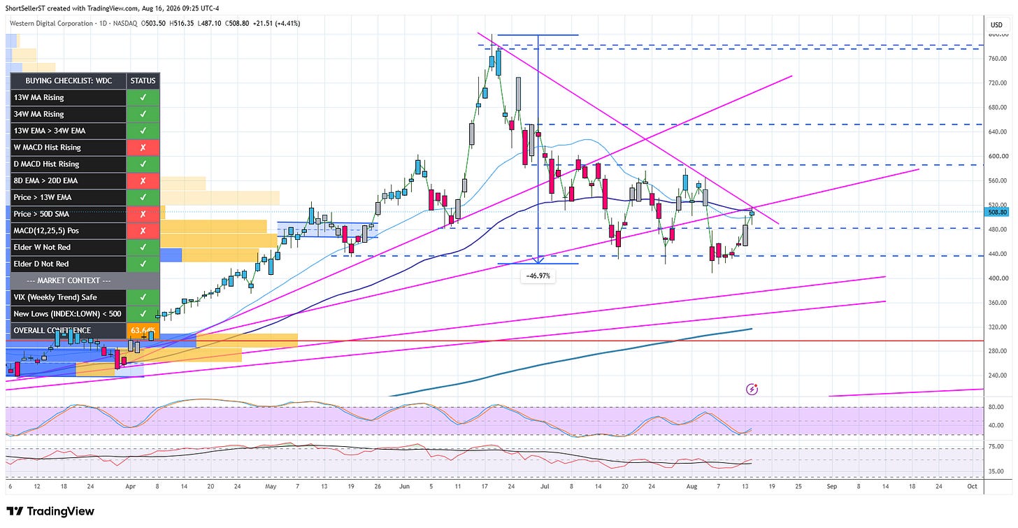The width and height of the screenshot is (1018, 528).
Task: Click the 320.00 price axis label
Action: (x=996, y=327)
